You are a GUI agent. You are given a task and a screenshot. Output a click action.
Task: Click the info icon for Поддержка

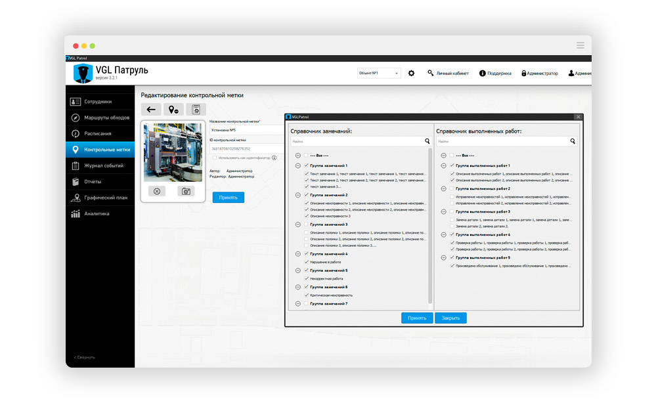point(483,74)
